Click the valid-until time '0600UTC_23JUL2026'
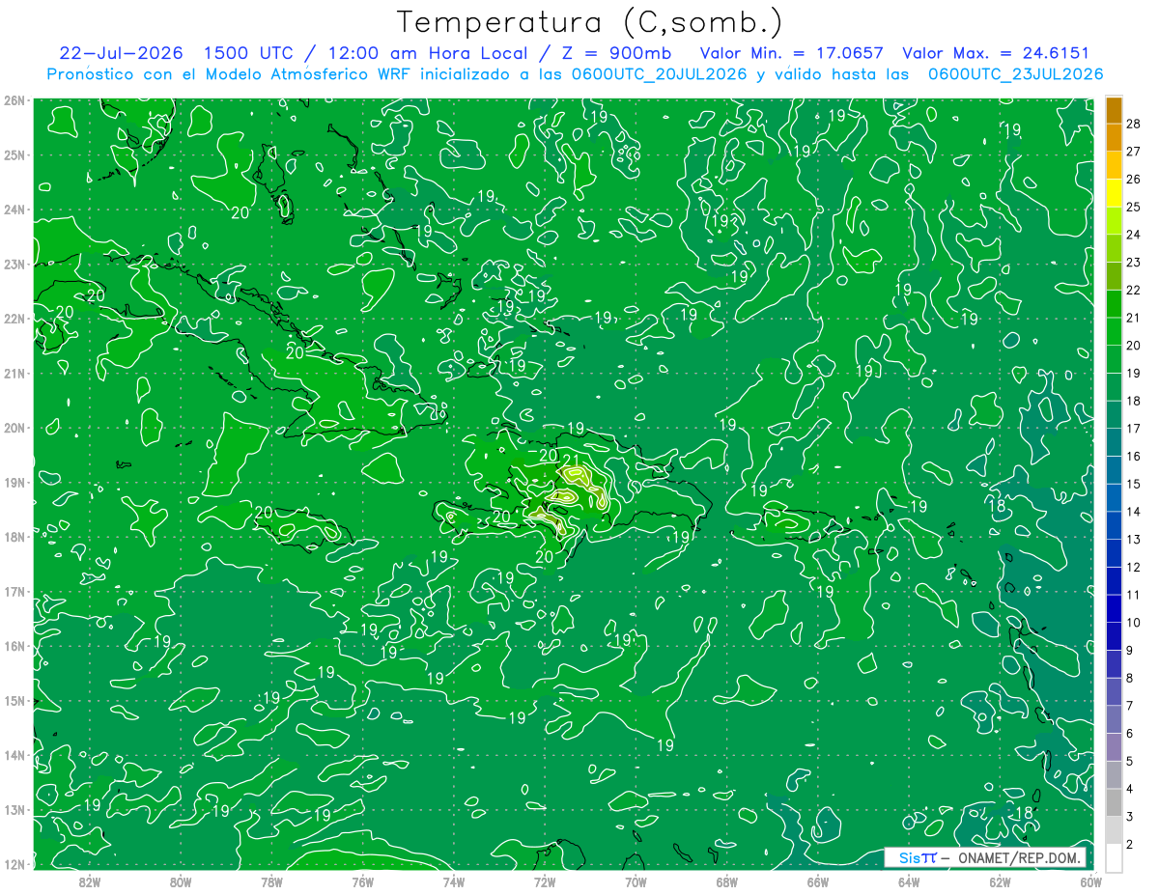This screenshot has height=895, width=1159. pos(1015,74)
